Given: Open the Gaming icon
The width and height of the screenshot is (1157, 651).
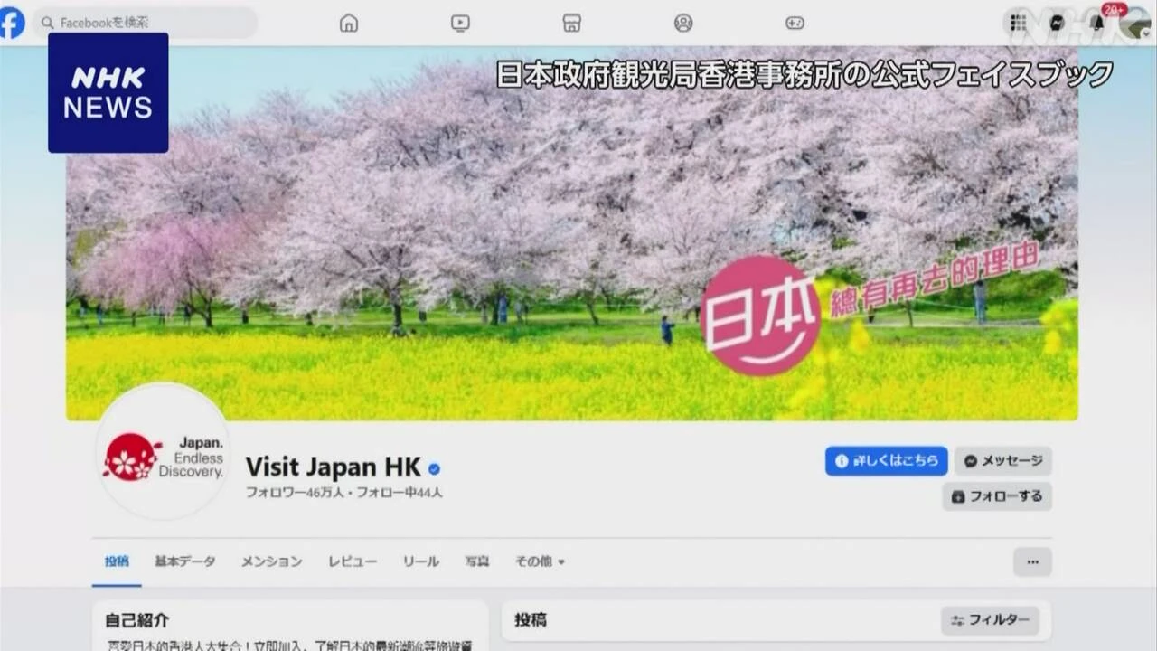Looking at the screenshot, I should click(795, 24).
